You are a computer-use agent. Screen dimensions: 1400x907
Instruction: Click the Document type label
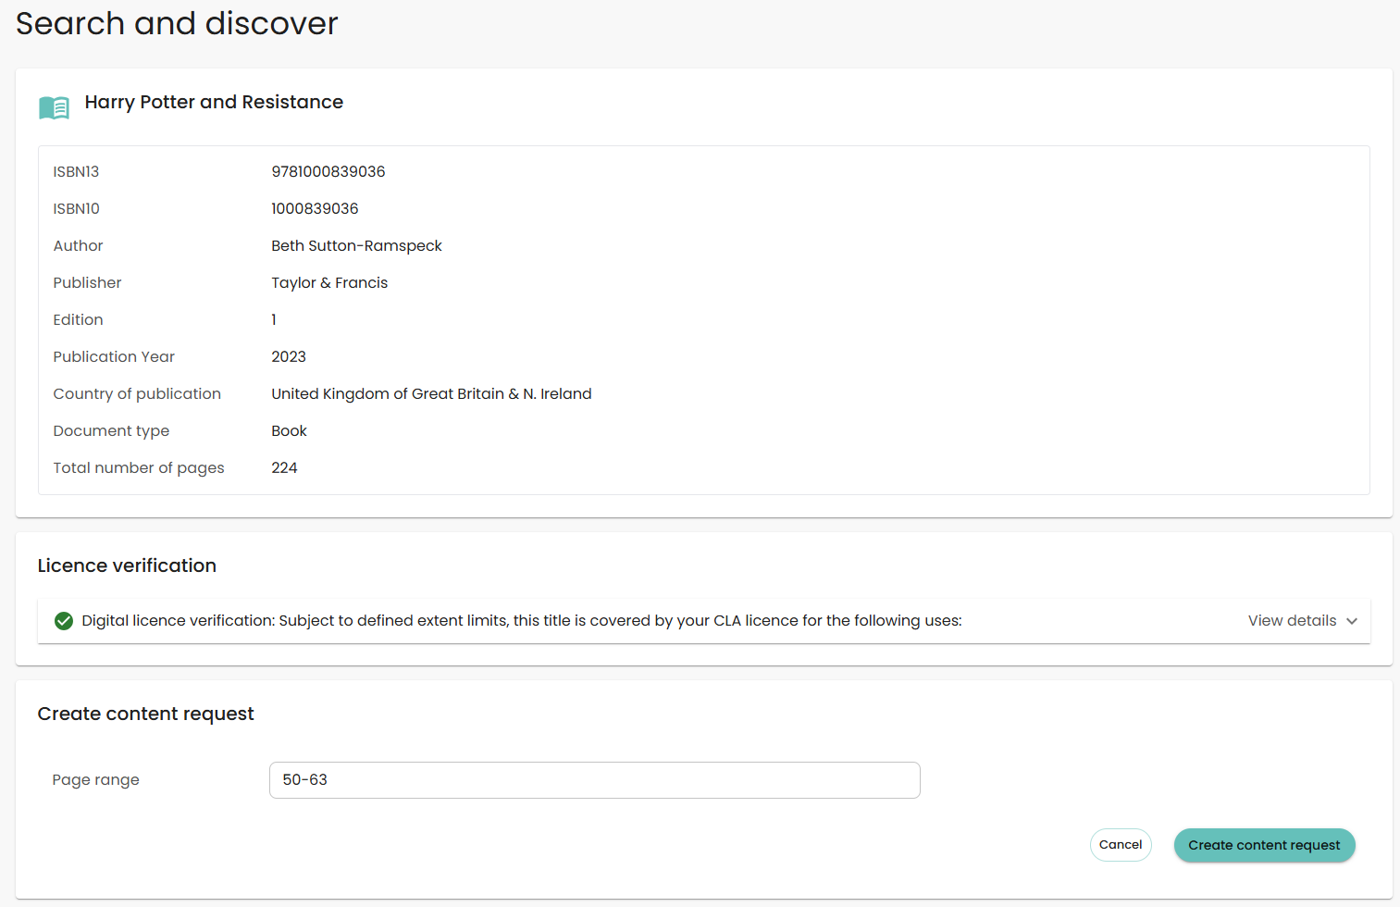[111, 430]
